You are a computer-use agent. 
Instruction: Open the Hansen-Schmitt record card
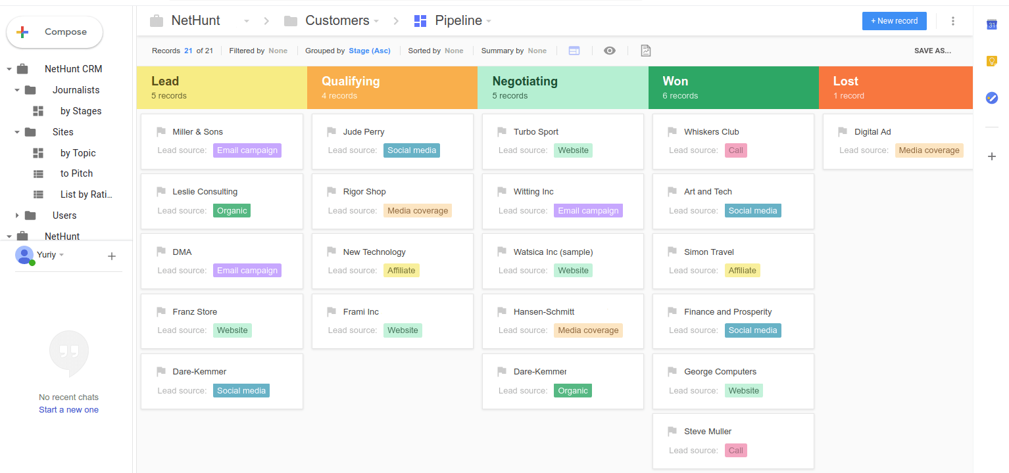[563, 321]
